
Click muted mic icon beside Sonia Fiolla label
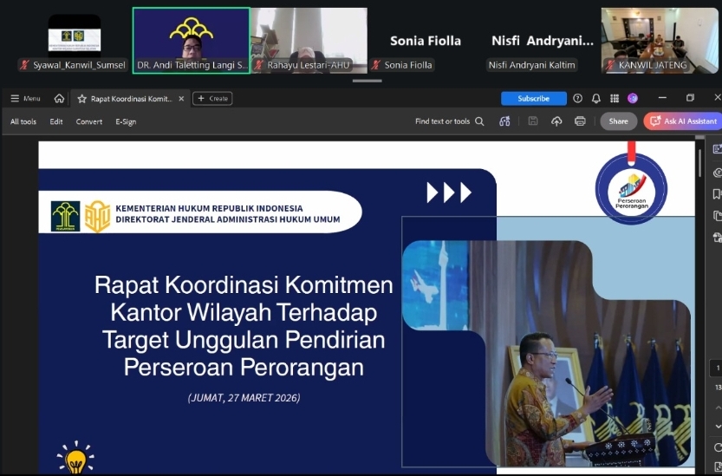(x=376, y=65)
